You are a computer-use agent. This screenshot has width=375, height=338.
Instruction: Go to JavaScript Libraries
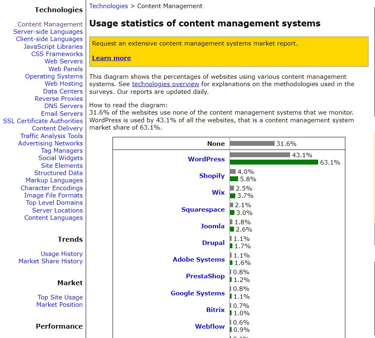tap(53, 47)
